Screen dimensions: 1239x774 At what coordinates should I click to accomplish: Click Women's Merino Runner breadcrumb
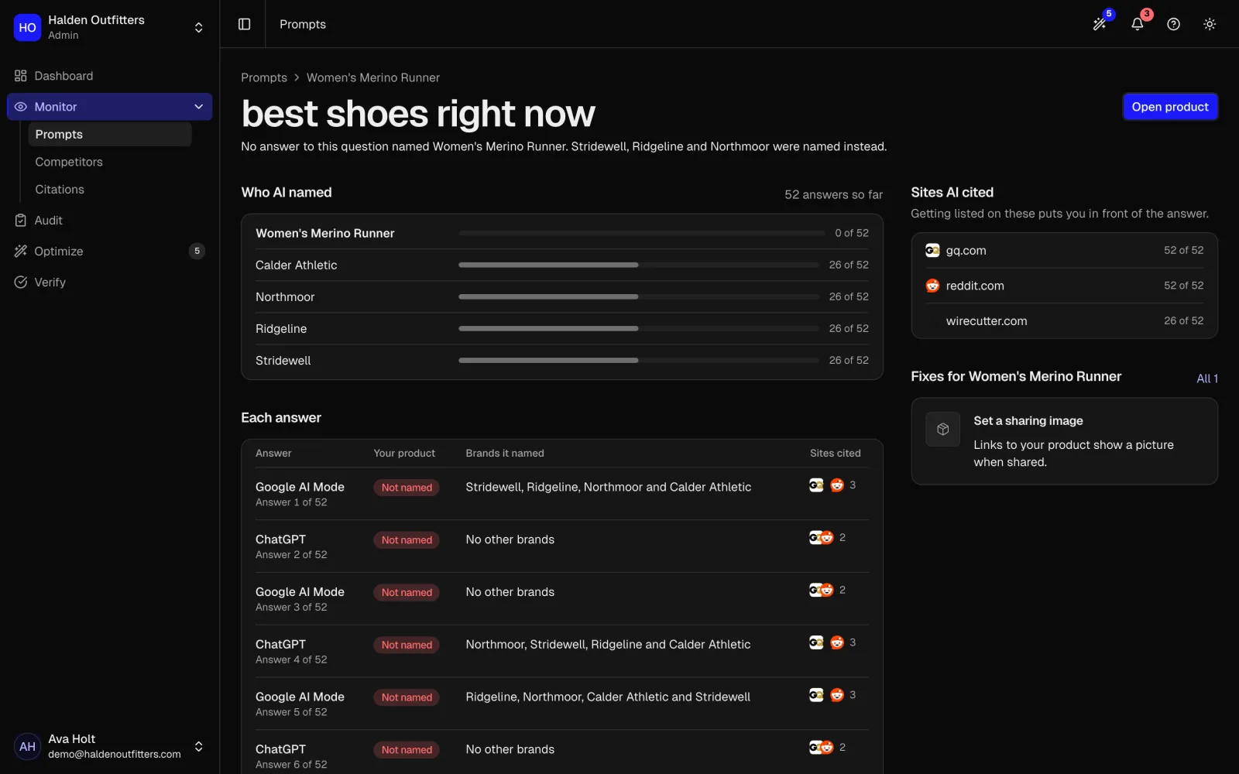tap(373, 77)
